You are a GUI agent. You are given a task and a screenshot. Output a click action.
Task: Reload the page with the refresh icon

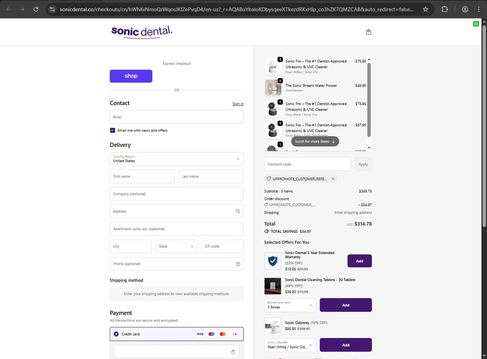[x=36, y=9]
